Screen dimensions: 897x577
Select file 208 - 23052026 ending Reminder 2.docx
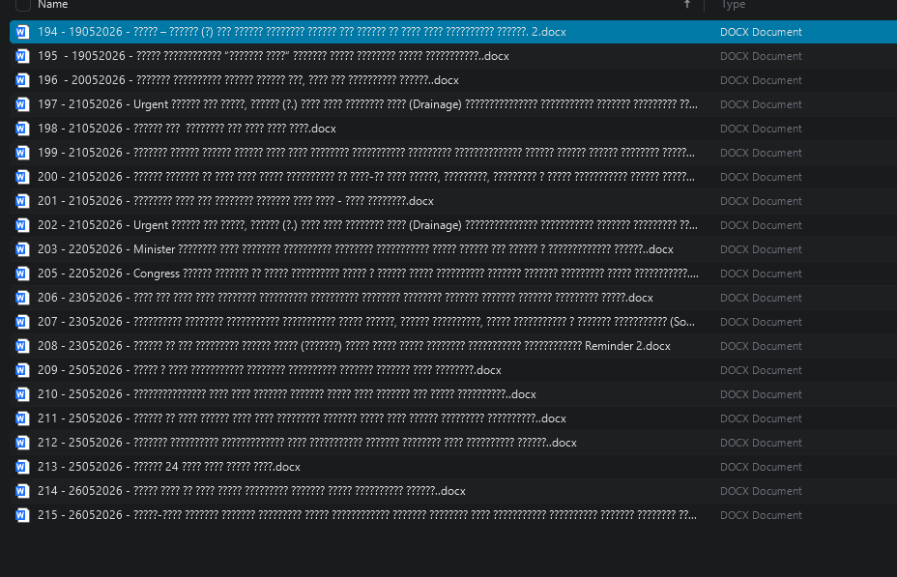pyautogui.click(x=354, y=346)
